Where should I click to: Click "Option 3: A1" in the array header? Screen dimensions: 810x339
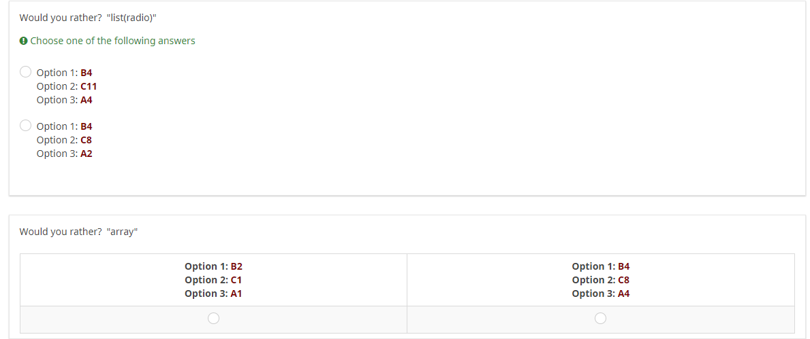(x=213, y=293)
